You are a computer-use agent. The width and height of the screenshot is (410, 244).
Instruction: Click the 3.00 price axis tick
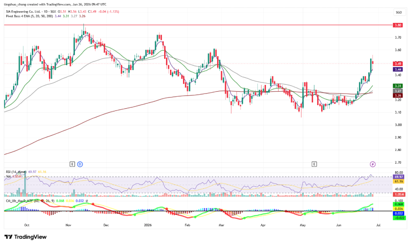[x=398, y=125]
